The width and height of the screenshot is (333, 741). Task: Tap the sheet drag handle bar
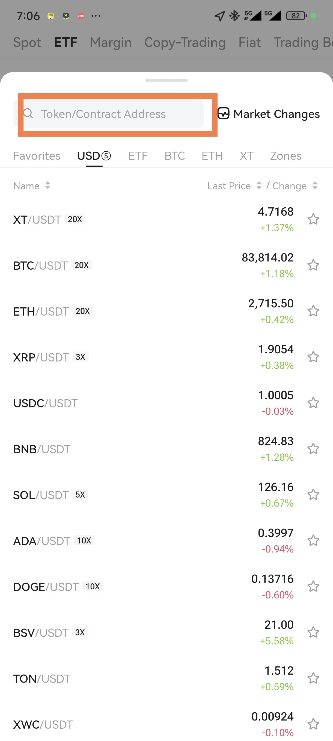(166, 80)
